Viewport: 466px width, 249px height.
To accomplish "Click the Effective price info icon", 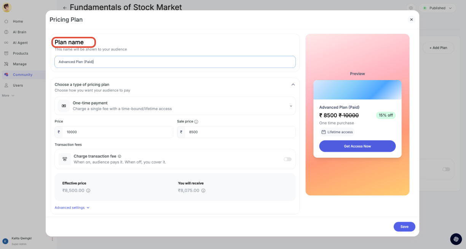I will [88, 191].
